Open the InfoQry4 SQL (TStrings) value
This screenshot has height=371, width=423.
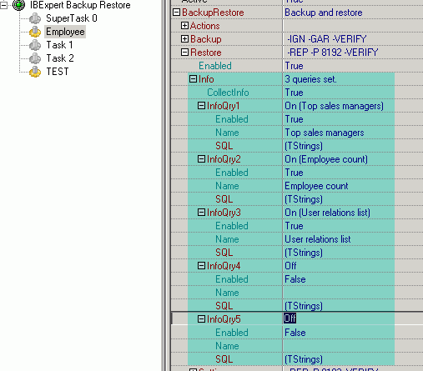304,306
